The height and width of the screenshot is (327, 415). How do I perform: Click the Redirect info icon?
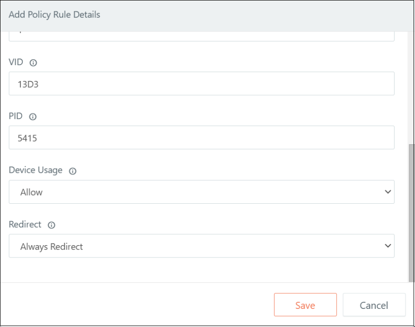tap(51, 225)
